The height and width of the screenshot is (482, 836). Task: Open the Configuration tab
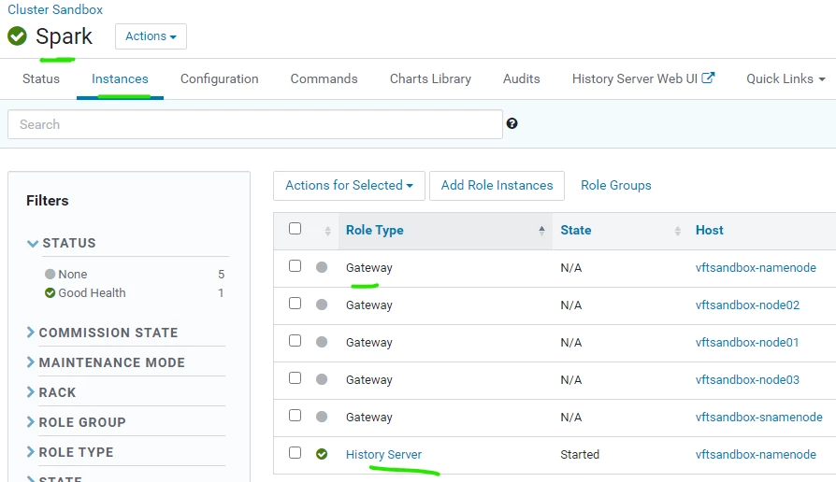219,78
